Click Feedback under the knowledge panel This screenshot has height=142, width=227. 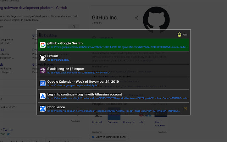pyautogui.click(x=162, y=132)
